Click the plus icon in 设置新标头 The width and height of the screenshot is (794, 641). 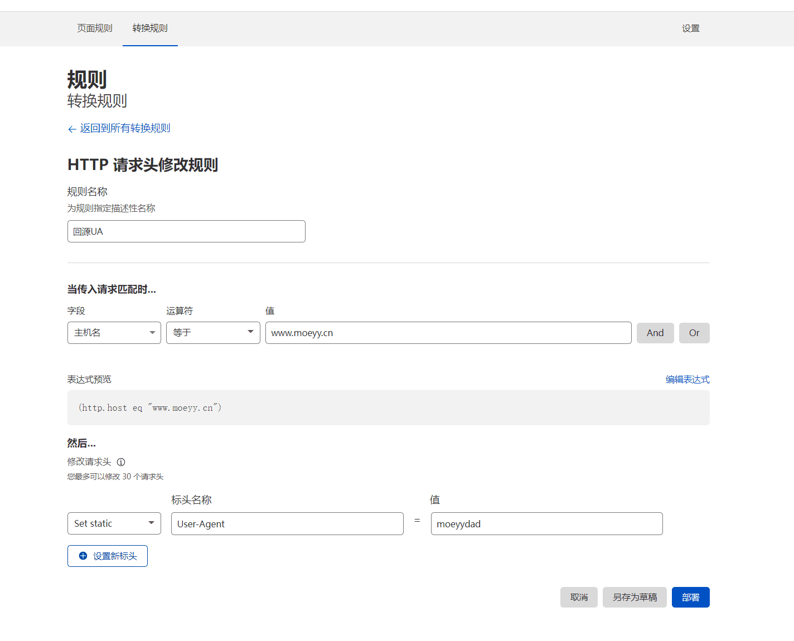coord(83,556)
